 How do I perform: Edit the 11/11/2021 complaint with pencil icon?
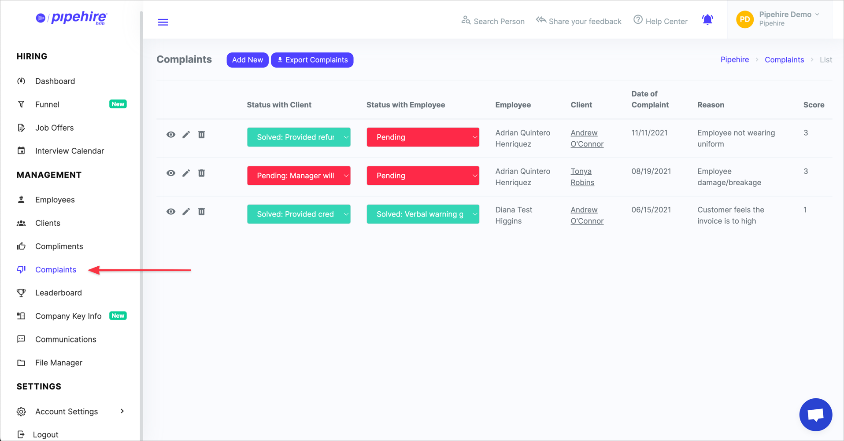coord(186,135)
